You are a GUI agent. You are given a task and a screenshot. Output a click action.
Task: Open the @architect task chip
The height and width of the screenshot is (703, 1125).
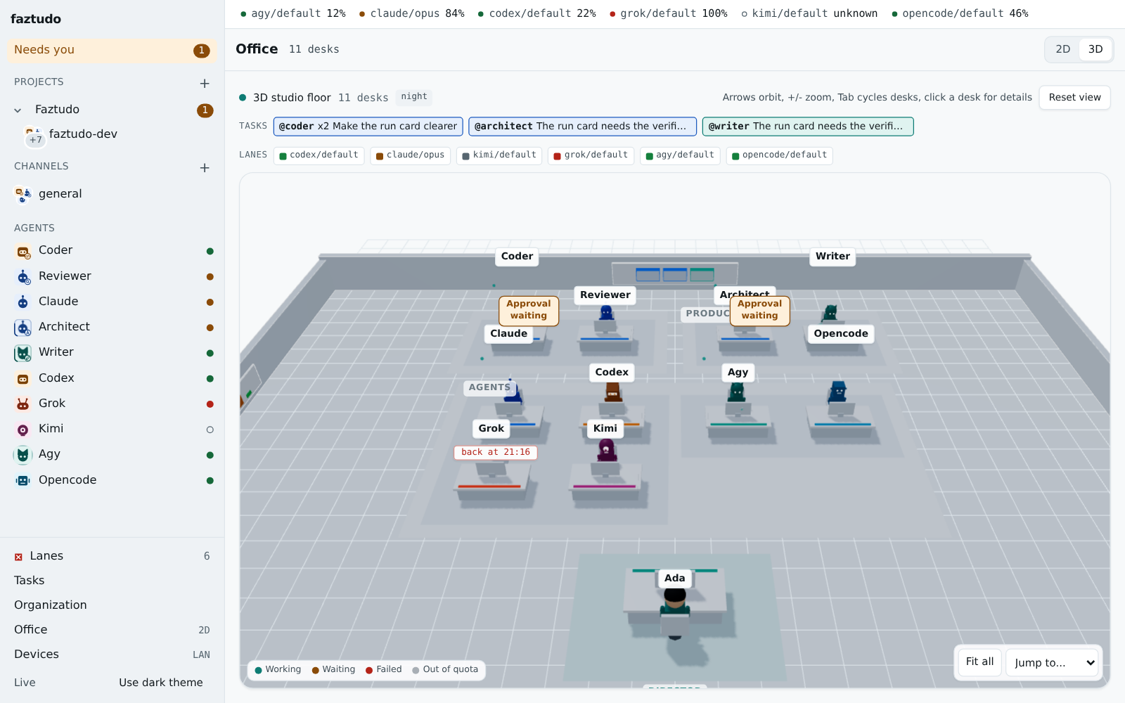(x=582, y=127)
